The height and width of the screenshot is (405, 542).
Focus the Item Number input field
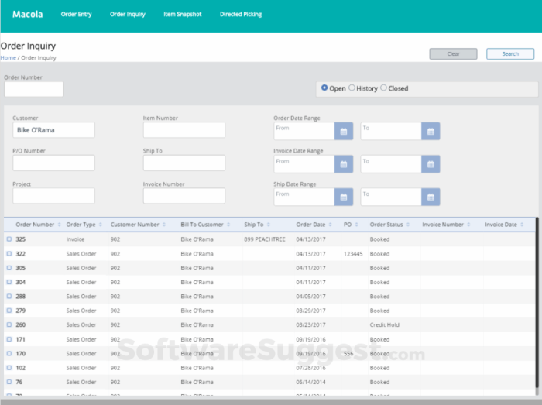[x=184, y=130]
